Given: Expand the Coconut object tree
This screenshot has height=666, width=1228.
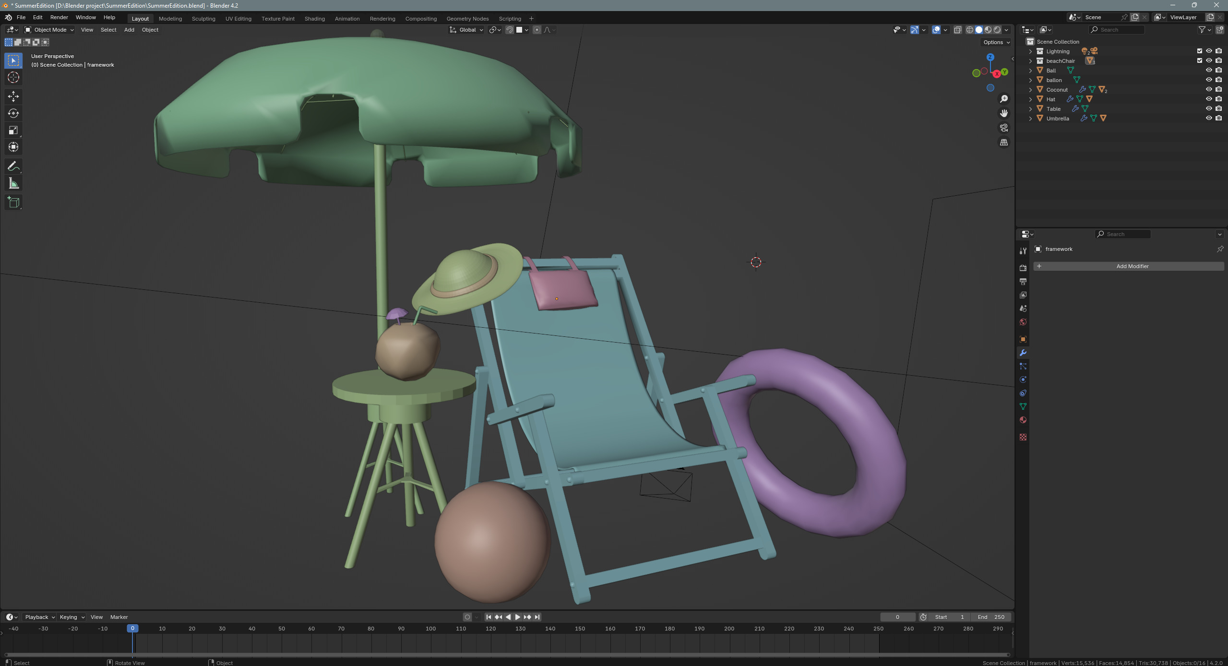Looking at the screenshot, I should pyautogui.click(x=1030, y=90).
